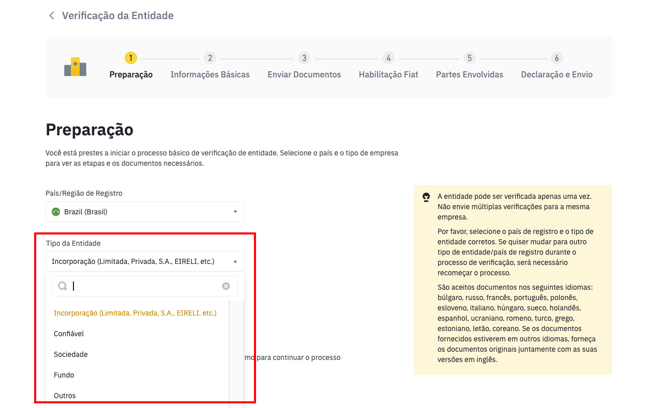Image resolution: width=660 pixels, height=408 pixels.
Task: Choose the Confiável entity type
Action: click(137, 334)
